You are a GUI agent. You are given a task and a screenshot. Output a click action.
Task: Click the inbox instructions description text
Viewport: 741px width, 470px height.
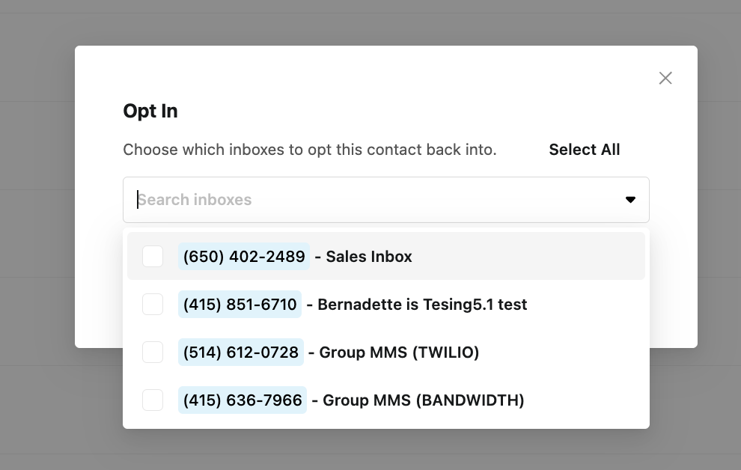(x=310, y=150)
